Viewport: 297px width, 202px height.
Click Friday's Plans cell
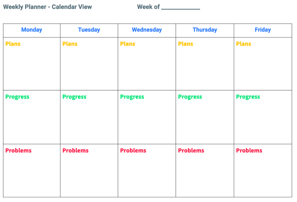(263, 64)
